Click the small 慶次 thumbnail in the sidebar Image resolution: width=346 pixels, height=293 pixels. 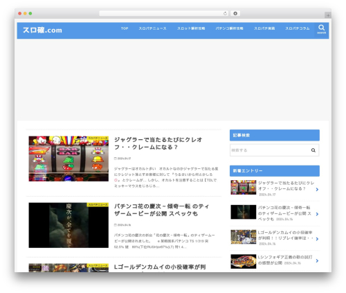[244, 212]
